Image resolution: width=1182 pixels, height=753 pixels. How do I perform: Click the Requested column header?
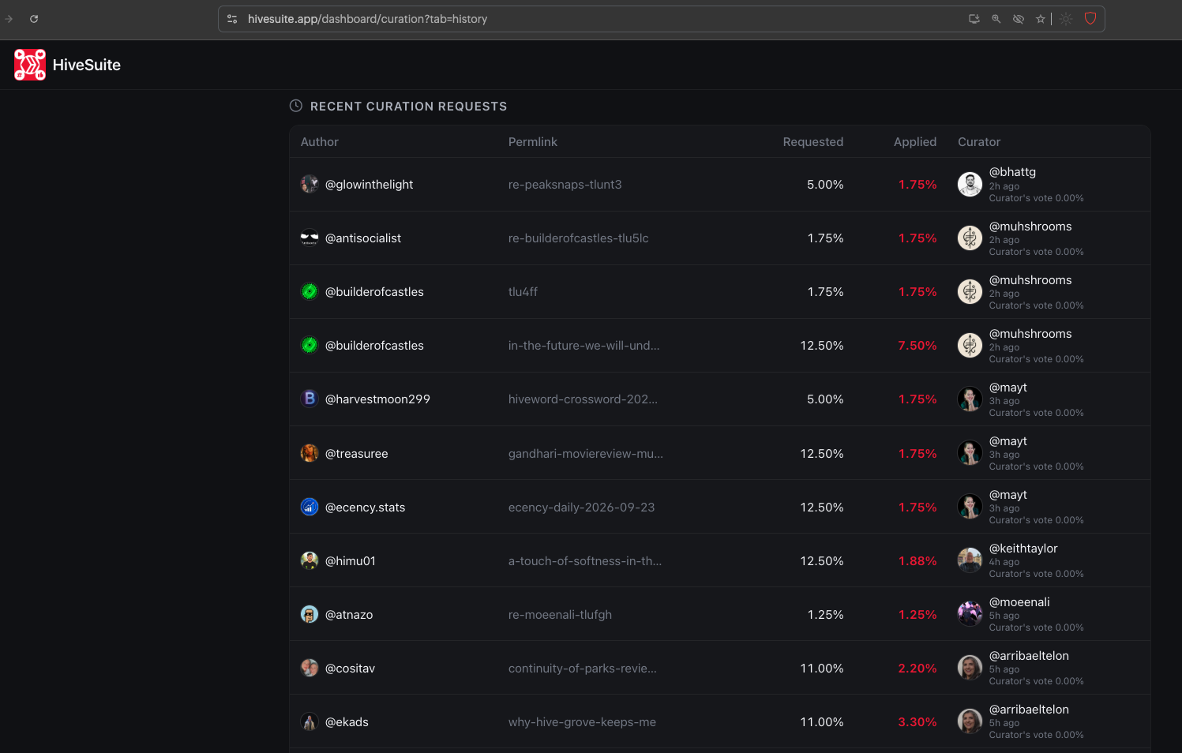click(813, 142)
